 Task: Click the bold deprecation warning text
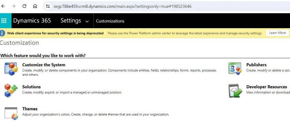[55, 33]
